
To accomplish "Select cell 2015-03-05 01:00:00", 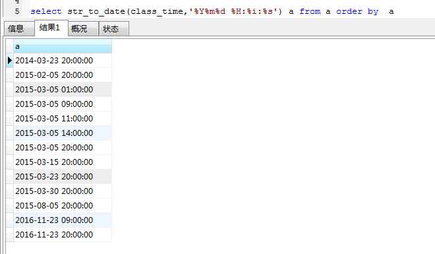I will [x=63, y=89].
